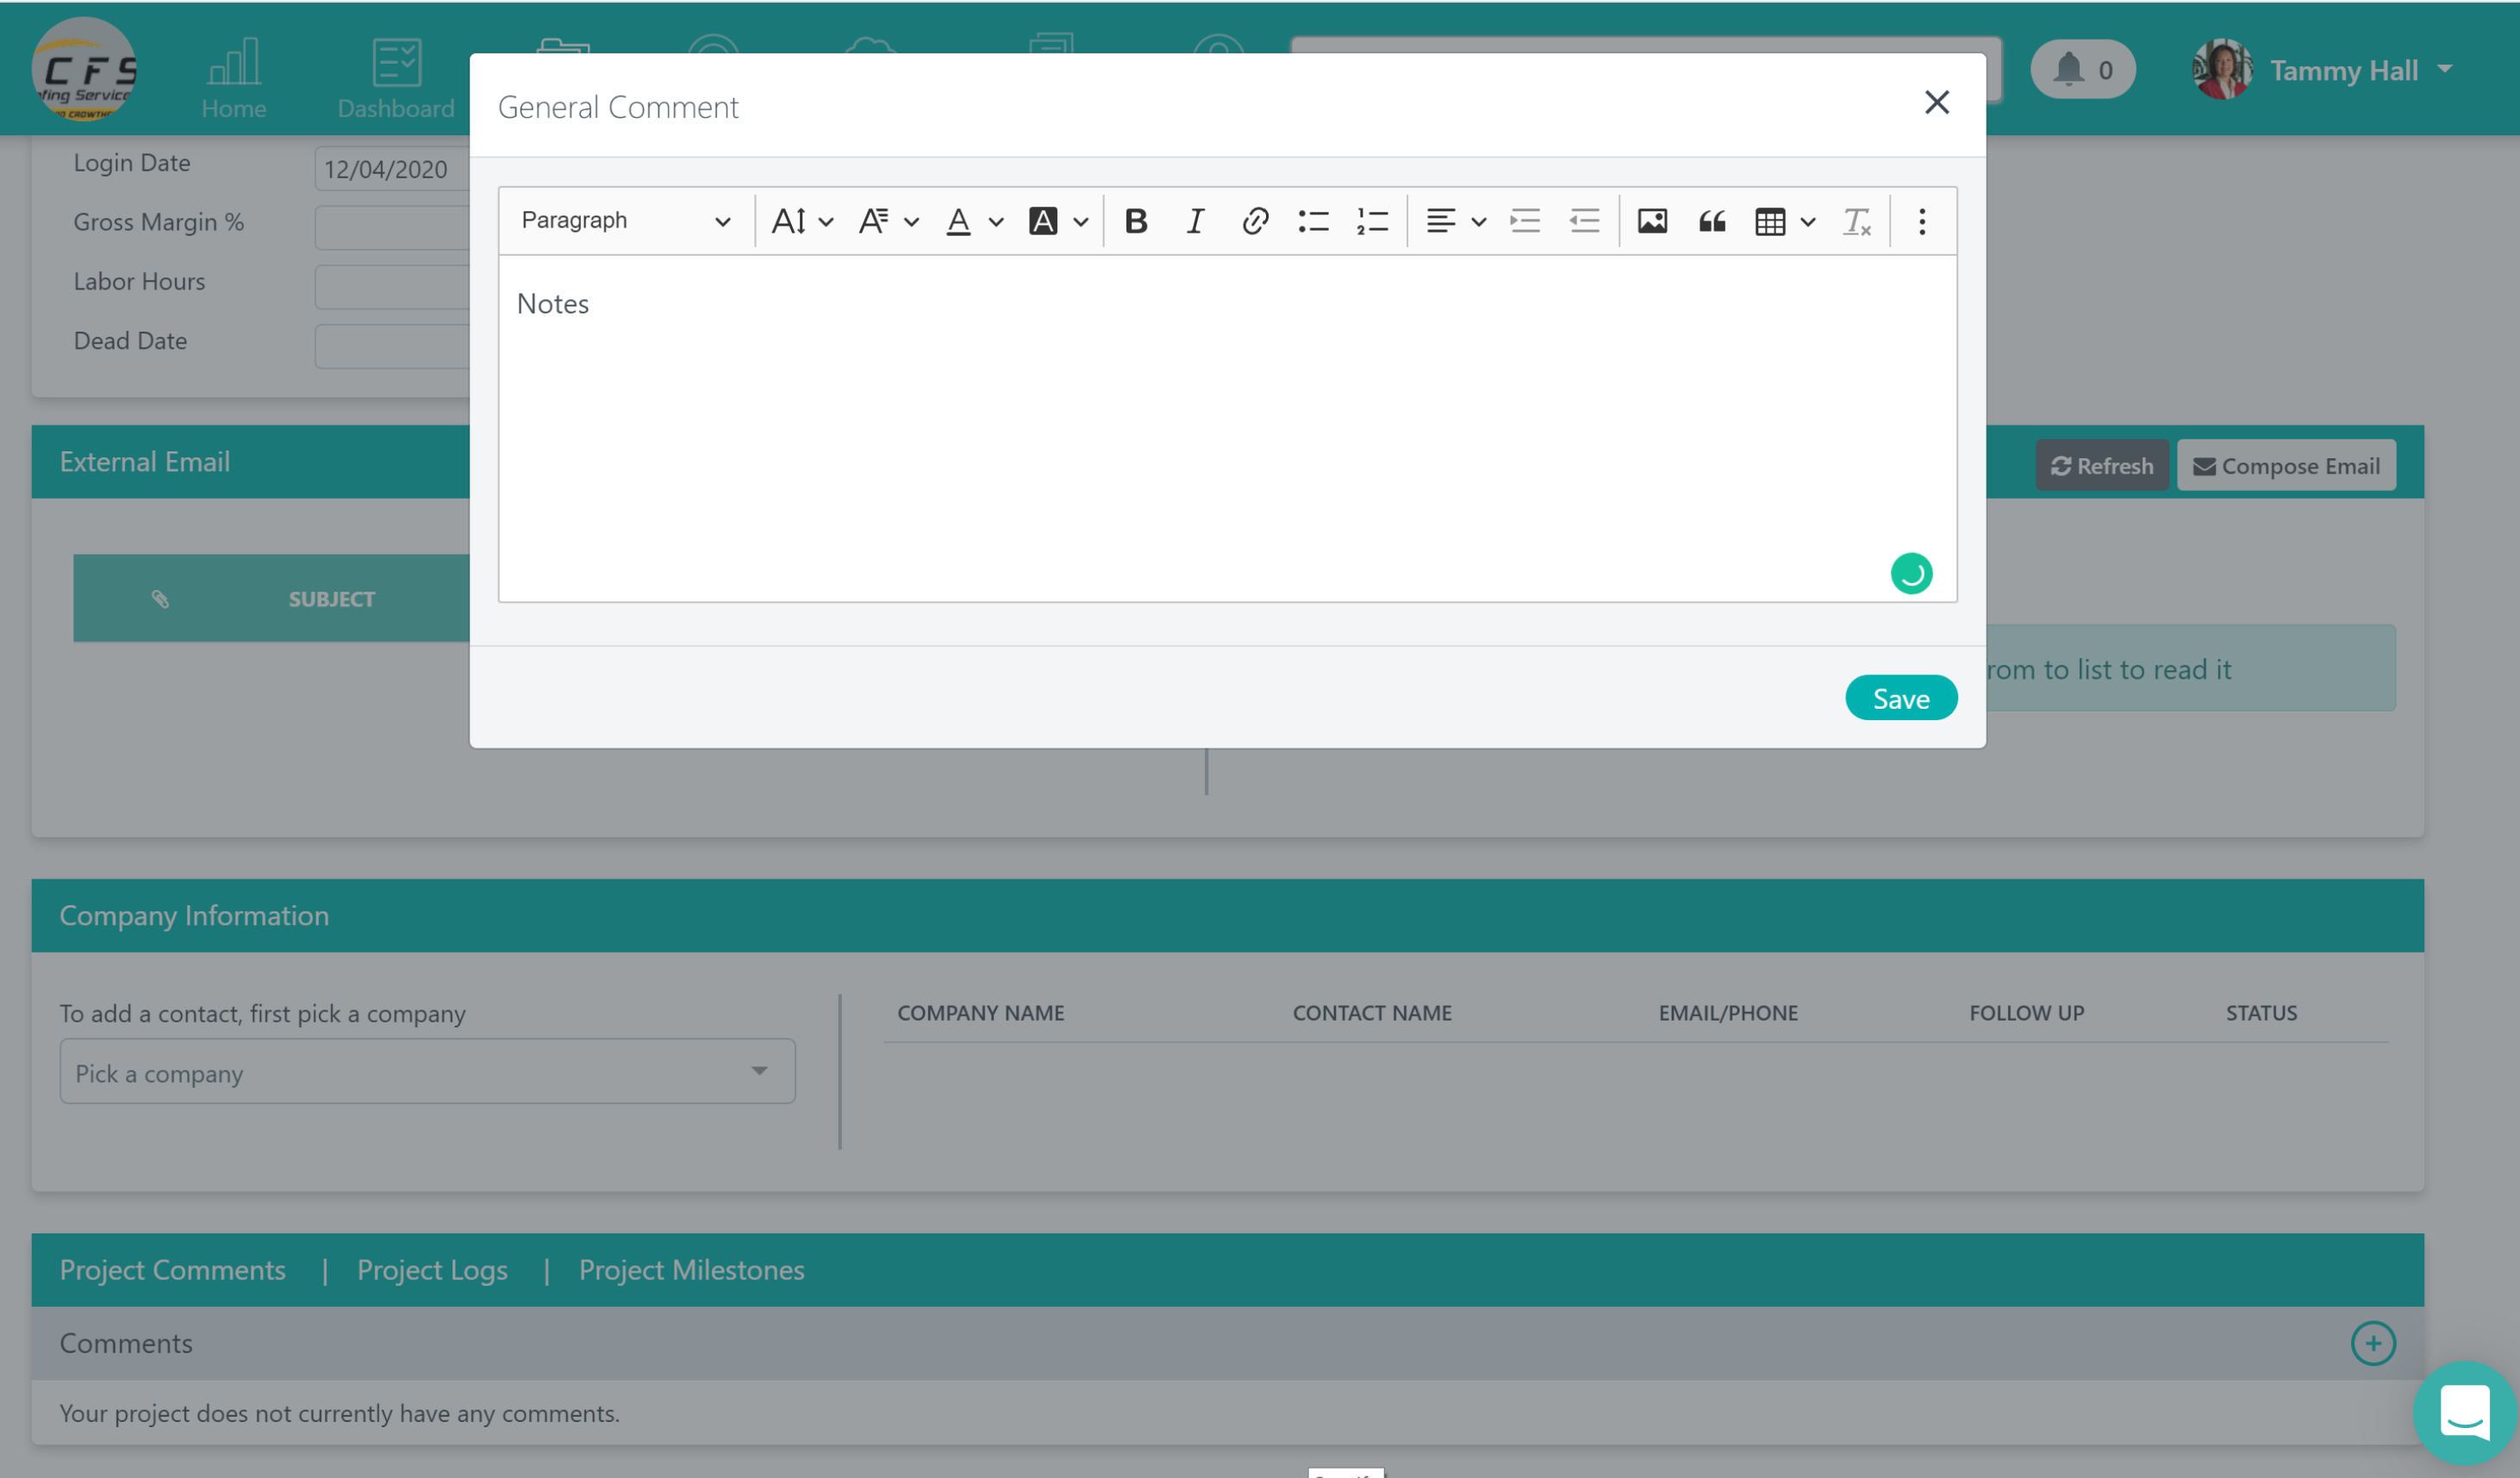This screenshot has height=1478, width=2520.
Task: Open the notifications bell
Action: pos(2082,69)
